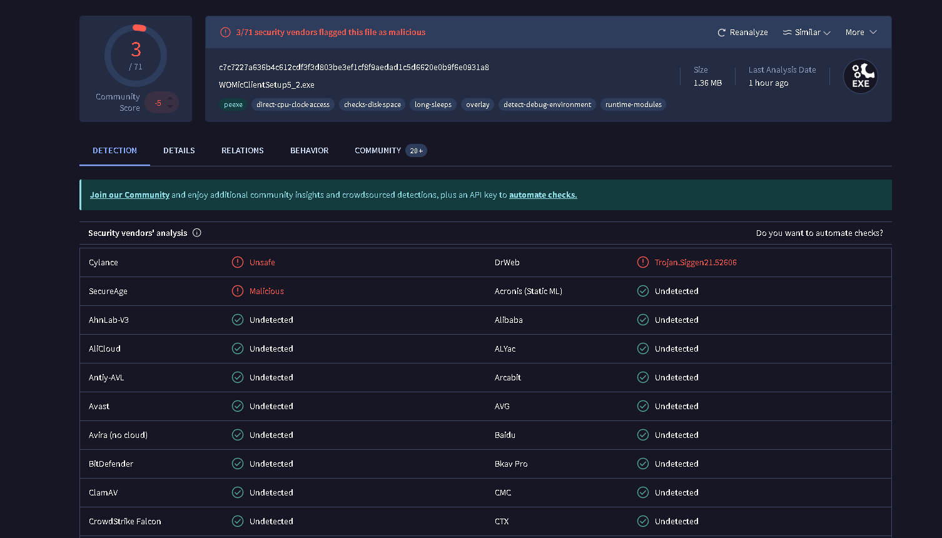Click the warning icon beside Trojan.Siggen21.52606
Image resolution: width=942 pixels, height=538 pixels.
(643, 262)
